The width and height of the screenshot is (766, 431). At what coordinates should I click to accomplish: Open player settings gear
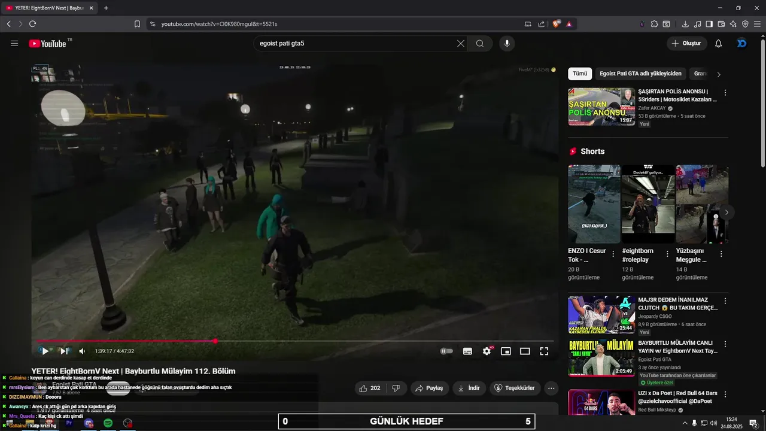[x=487, y=351]
